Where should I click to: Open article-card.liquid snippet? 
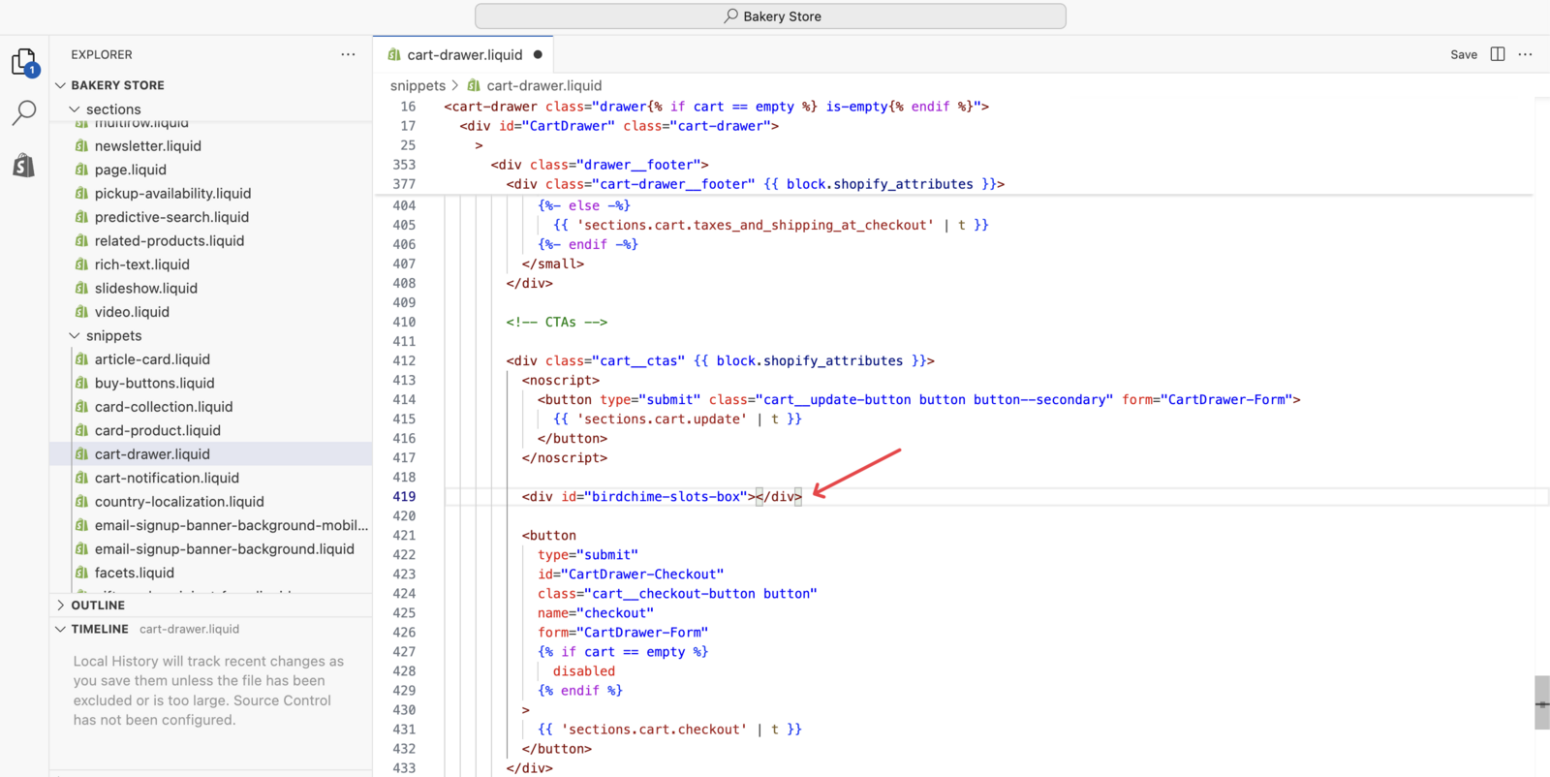[x=152, y=359]
